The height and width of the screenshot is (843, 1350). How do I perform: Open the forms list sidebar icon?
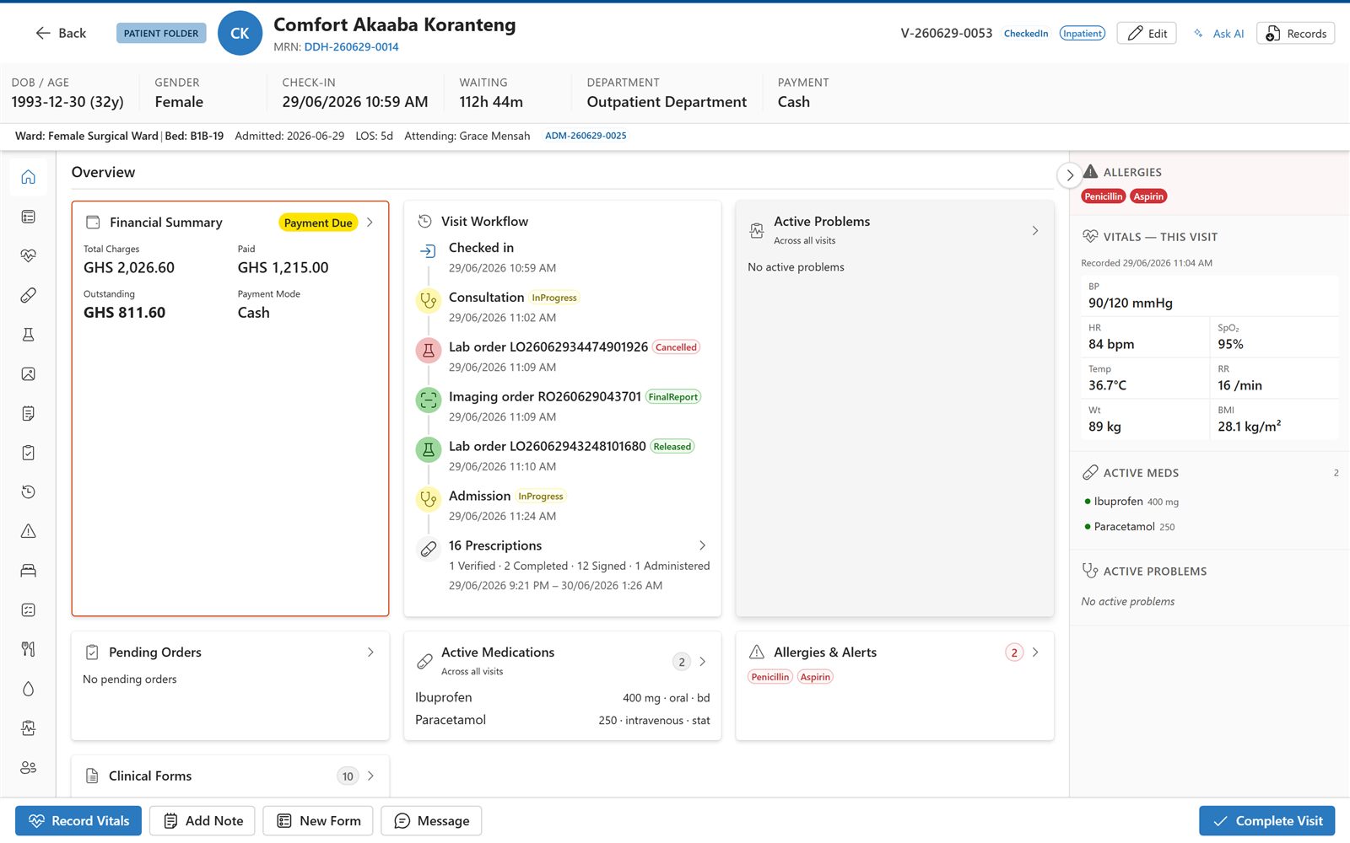[x=28, y=217]
